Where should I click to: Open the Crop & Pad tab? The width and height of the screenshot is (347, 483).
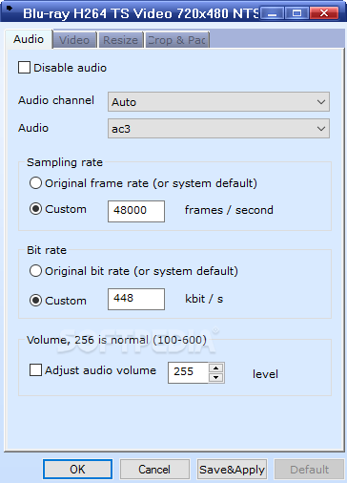coord(177,40)
